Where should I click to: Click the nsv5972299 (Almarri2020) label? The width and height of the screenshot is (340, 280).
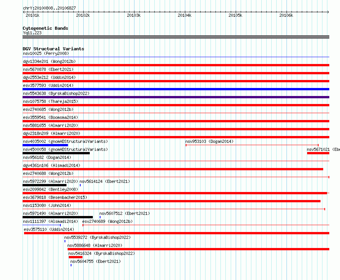point(50,181)
